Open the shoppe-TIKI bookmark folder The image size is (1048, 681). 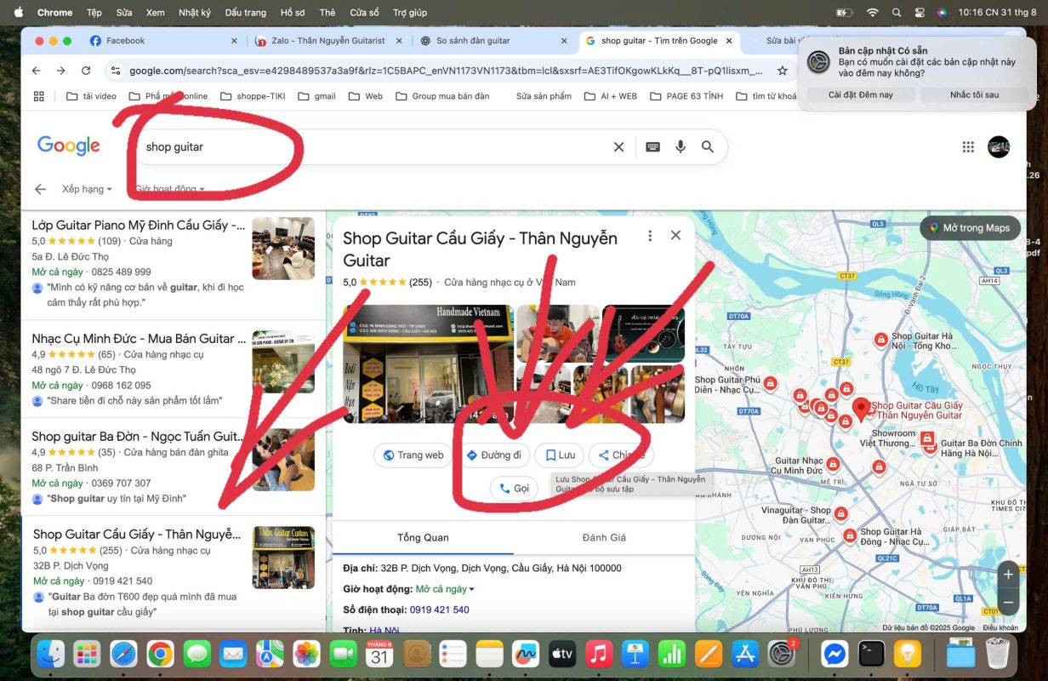pos(253,96)
